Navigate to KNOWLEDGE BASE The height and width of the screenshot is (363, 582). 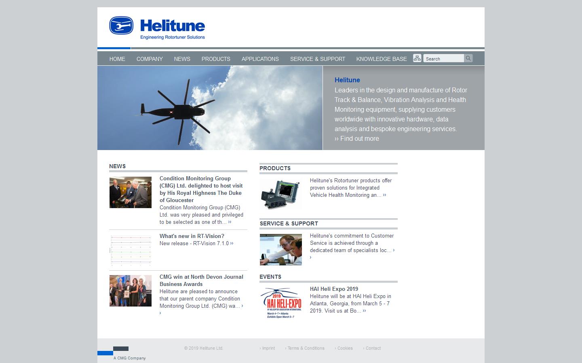coord(381,59)
